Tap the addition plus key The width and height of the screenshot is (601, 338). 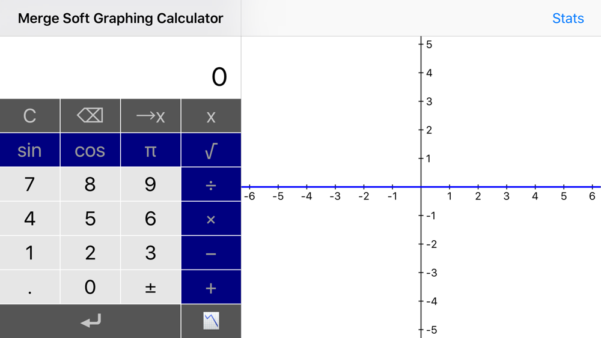click(x=211, y=287)
